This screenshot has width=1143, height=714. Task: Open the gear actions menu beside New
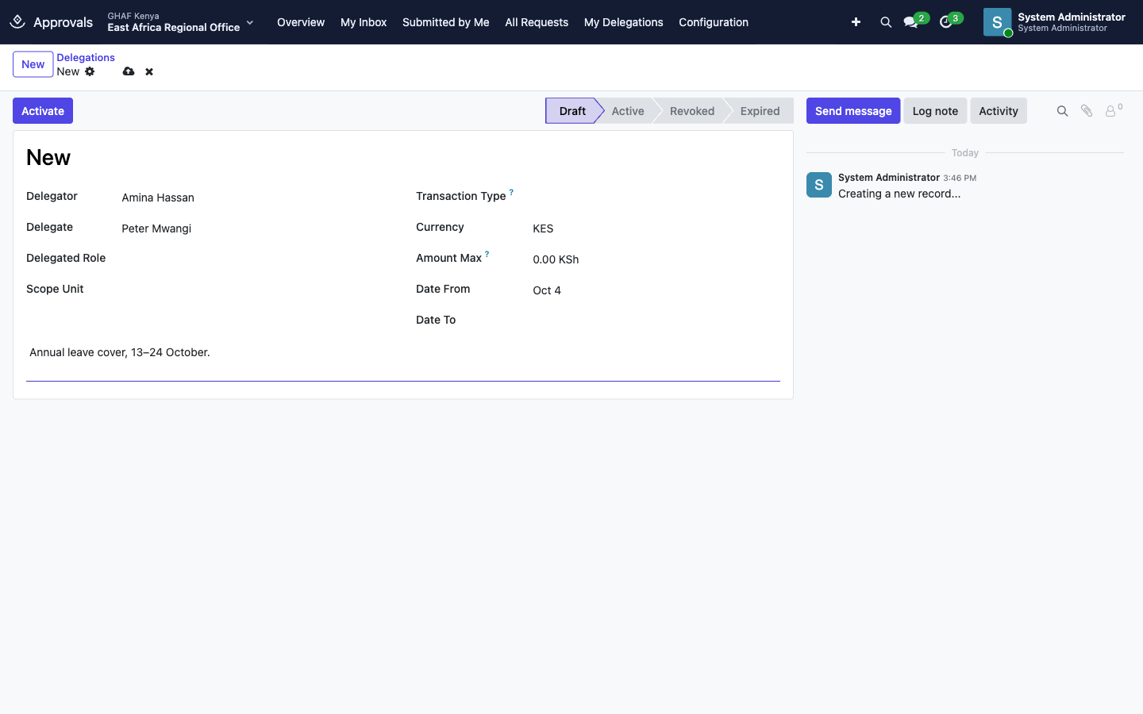click(90, 71)
